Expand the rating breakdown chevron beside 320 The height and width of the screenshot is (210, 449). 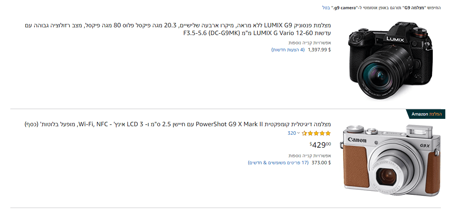tap(299, 133)
